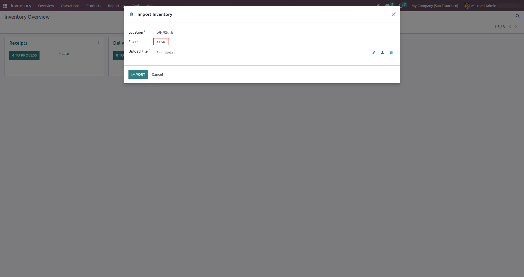Open the Mitchell Admin user menu

[x=480, y=6]
